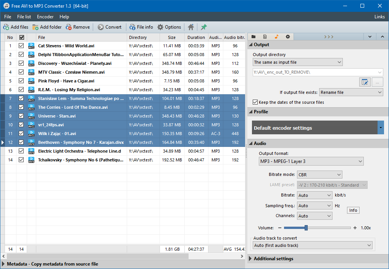Expand the Additional settings section
Screen dimensions: 389x269
click(x=318, y=259)
